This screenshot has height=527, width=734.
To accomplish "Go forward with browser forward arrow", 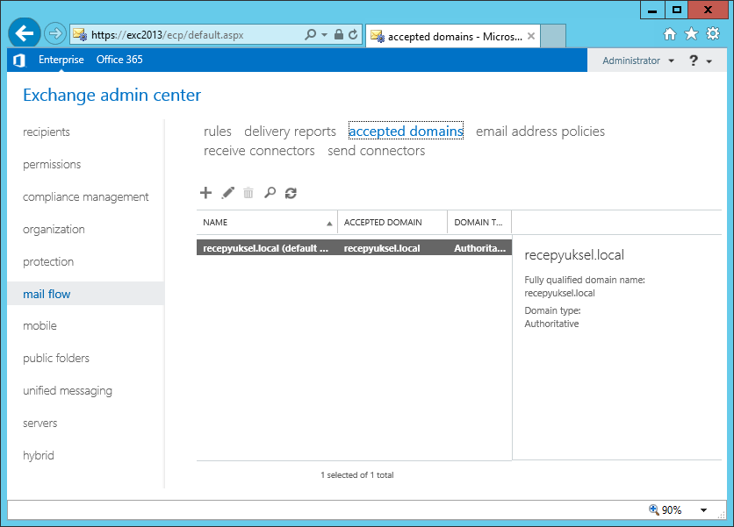I will pos(54,33).
